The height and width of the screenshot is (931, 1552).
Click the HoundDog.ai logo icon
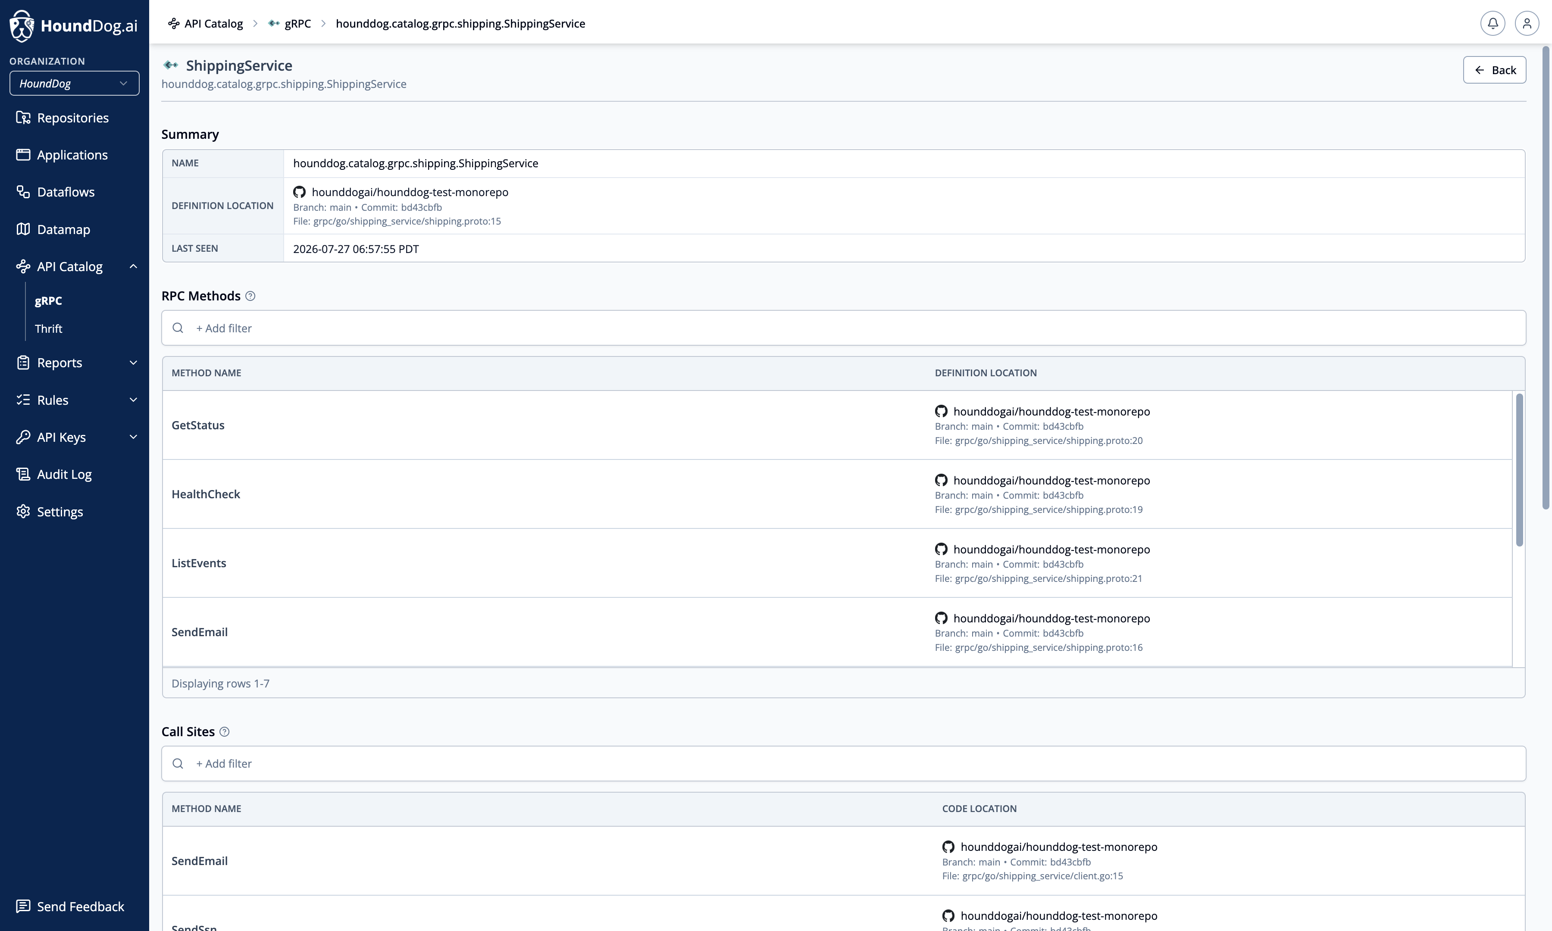tap(21, 26)
